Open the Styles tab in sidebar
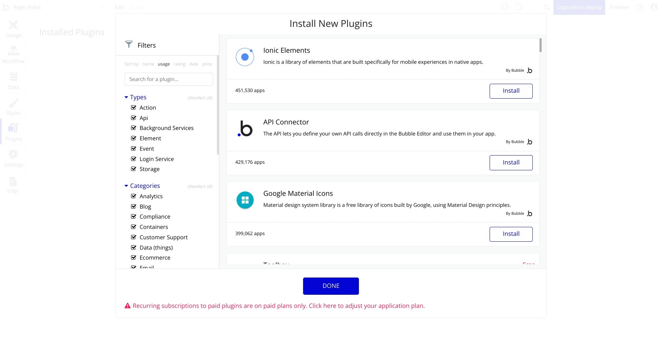This screenshot has height=342, width=662. coord(13,107)
